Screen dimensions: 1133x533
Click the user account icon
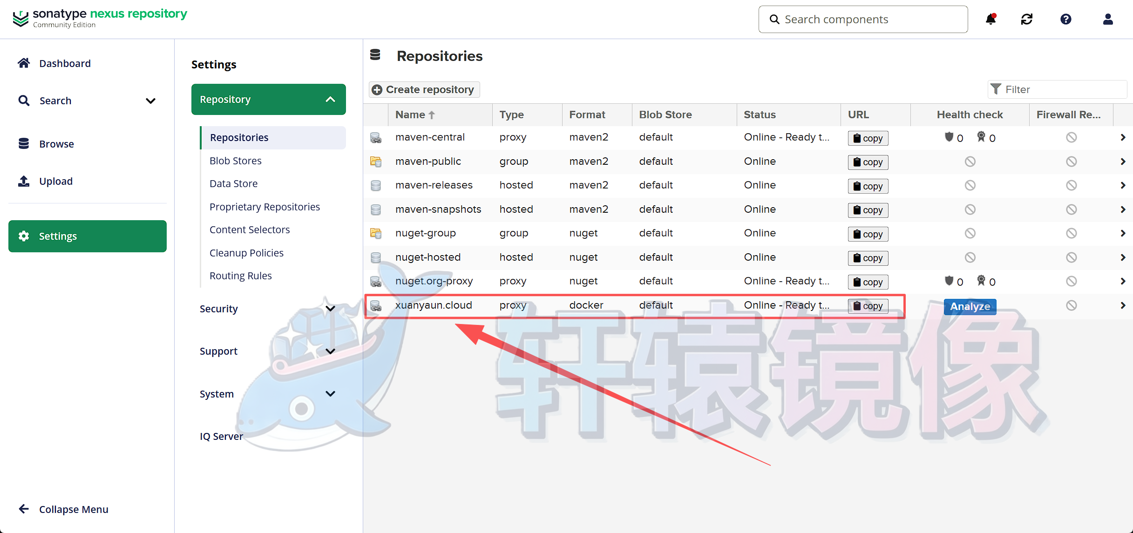[1108, 19]
